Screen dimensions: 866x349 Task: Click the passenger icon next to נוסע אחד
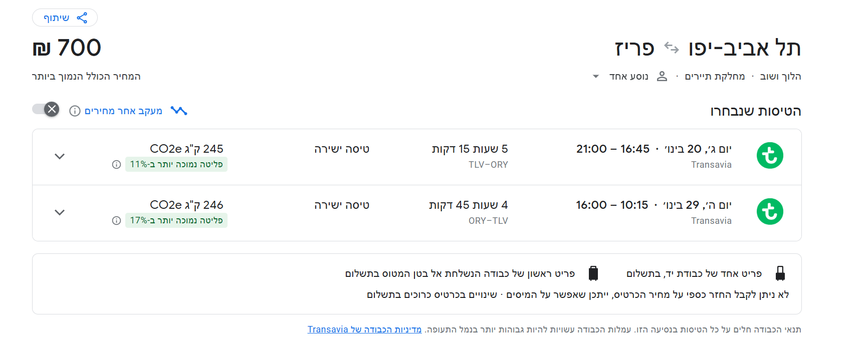tap(663, 76)
